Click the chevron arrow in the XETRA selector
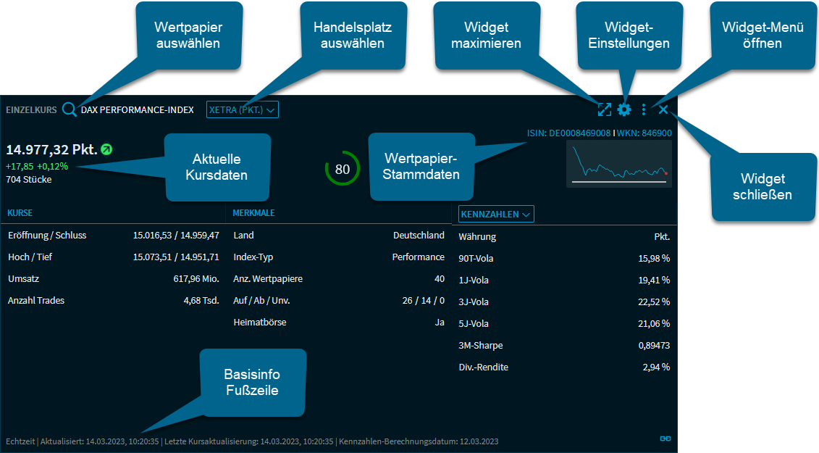The width and height of the screenshot is (819, 453). [x=271, y=110]
